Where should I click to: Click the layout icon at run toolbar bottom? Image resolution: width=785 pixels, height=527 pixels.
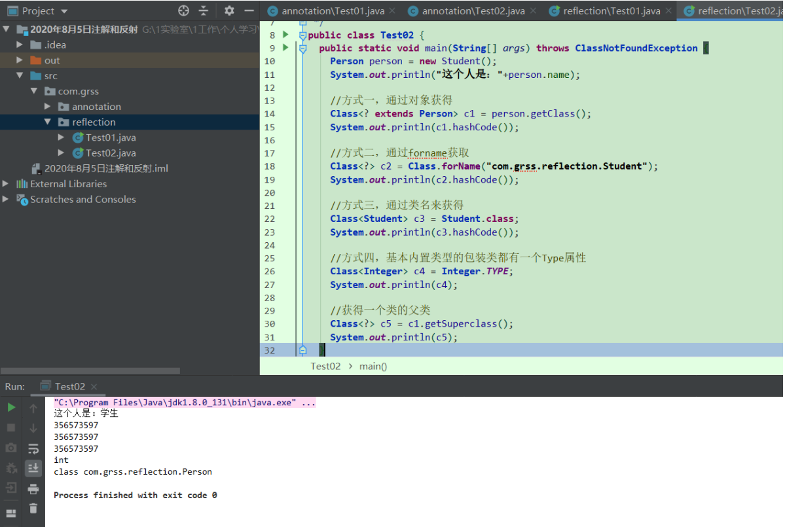point(11,513)
